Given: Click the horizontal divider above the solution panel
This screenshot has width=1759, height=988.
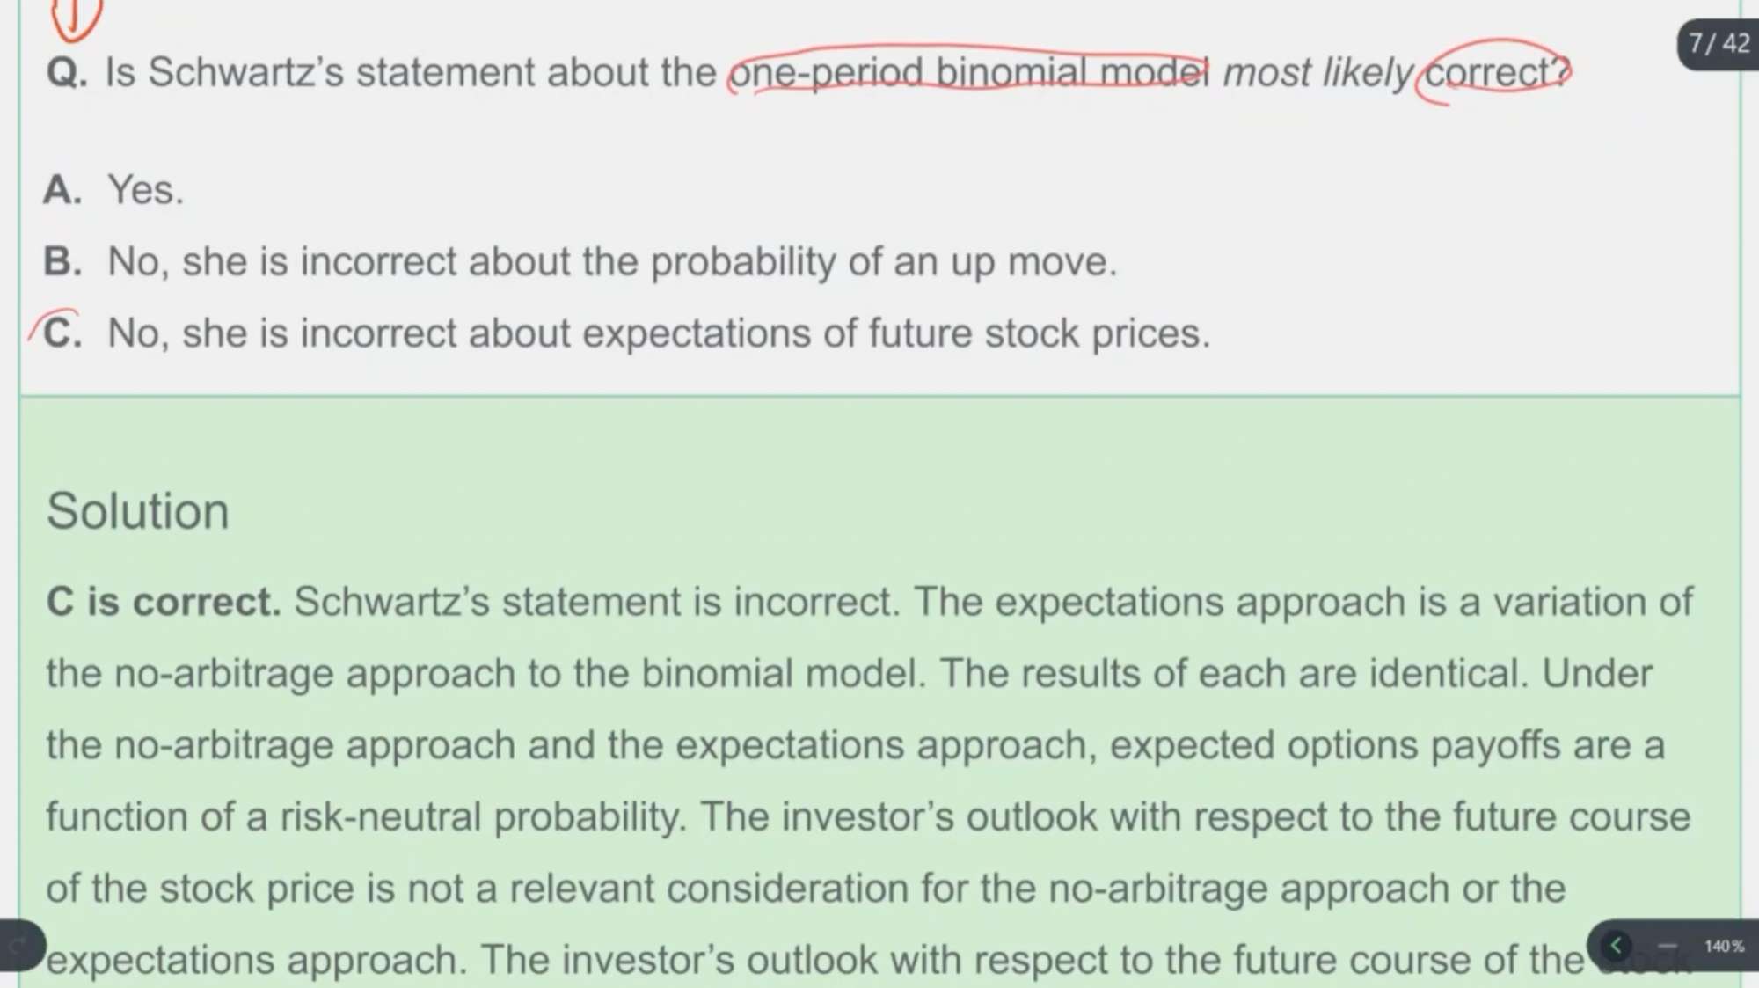Looking at the screenshot, I should 879,396.
